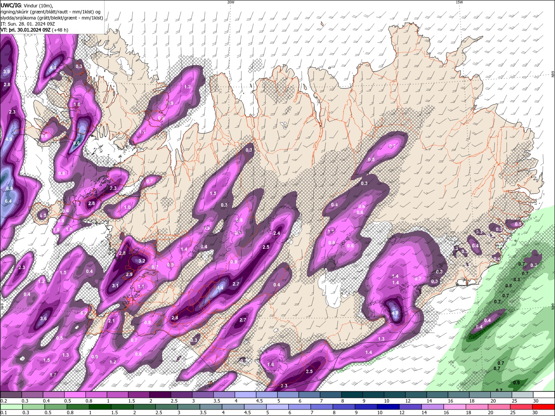Viewport: 555px width, 416px height.
Task: Click the '4.9' precipitation value on the map
Action: [9, 139]
